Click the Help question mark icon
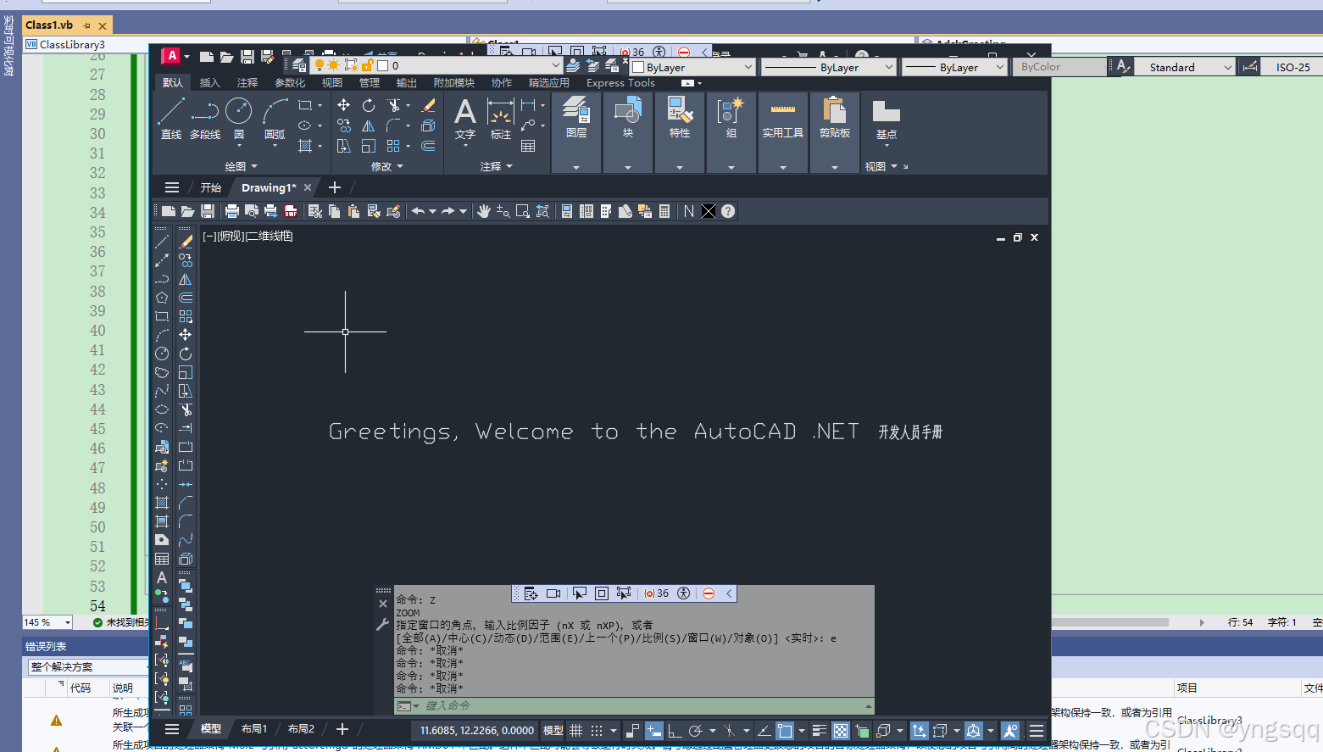 728,211
